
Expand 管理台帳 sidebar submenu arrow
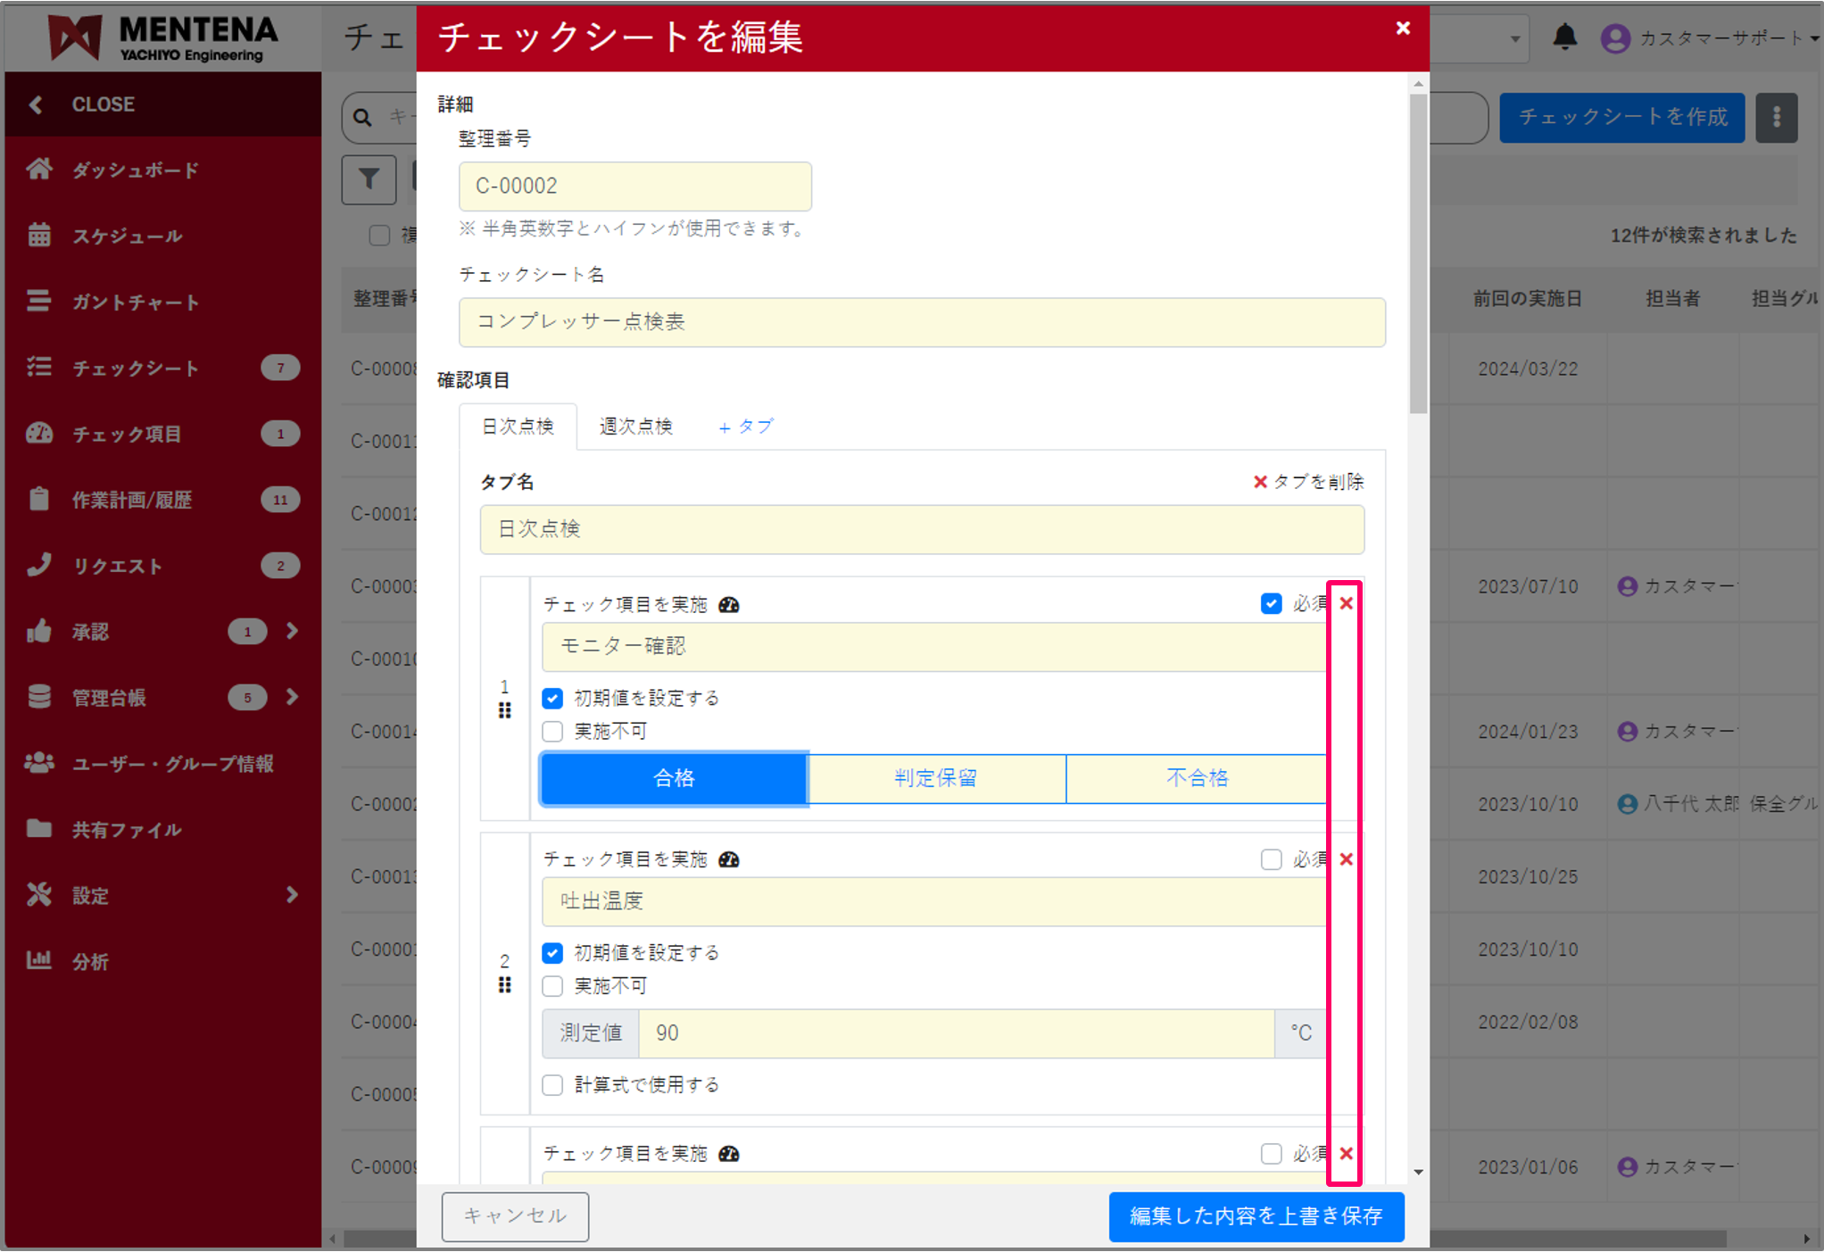[x=293, y=697]
